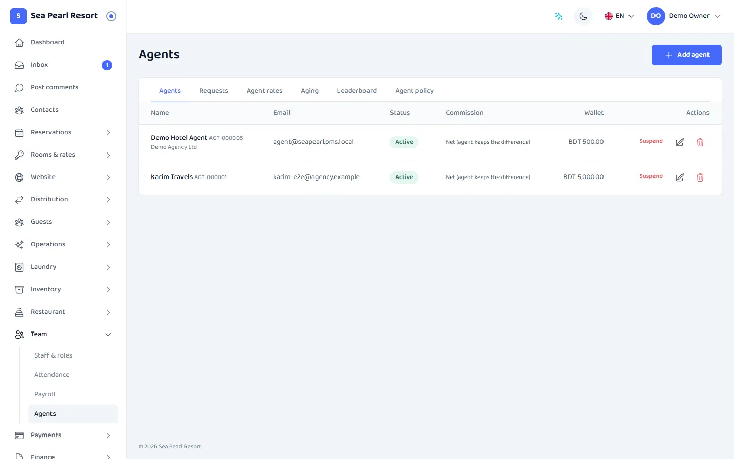Click the Sea Pearl Resort logo icon
The image size is (734, 459).
coord(18,16)
